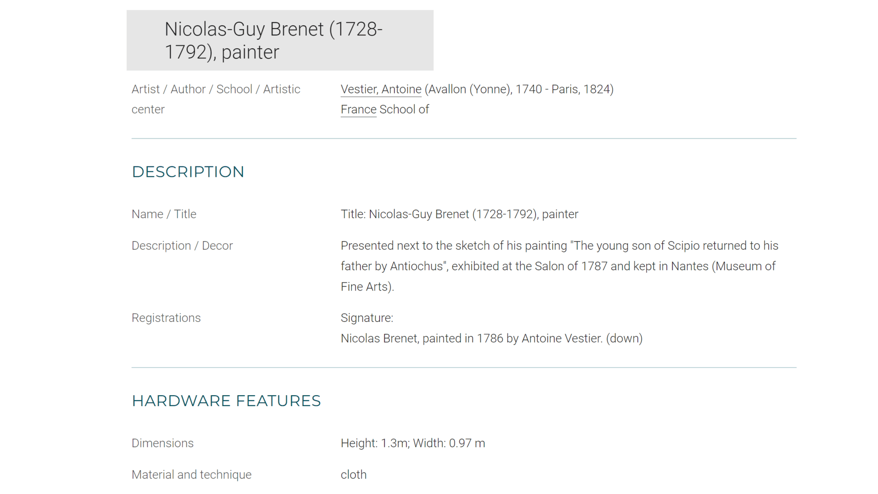Click the painted in 1786 signature line
This screenshot has height=494, width=878.
[x=492, y=339]
